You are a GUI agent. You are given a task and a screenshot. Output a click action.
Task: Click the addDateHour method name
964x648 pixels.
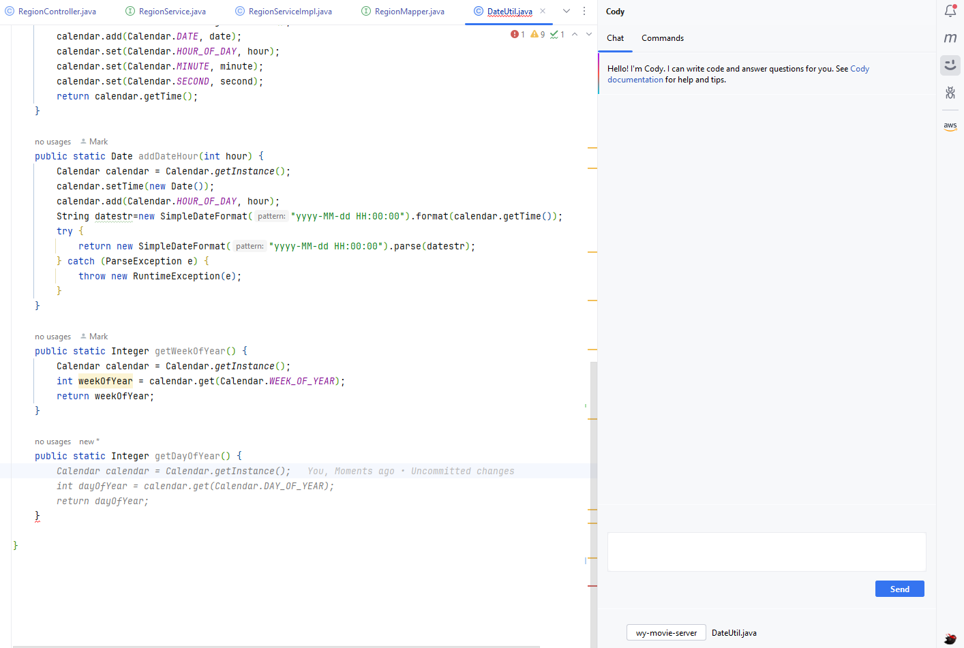tap(168, 156)
